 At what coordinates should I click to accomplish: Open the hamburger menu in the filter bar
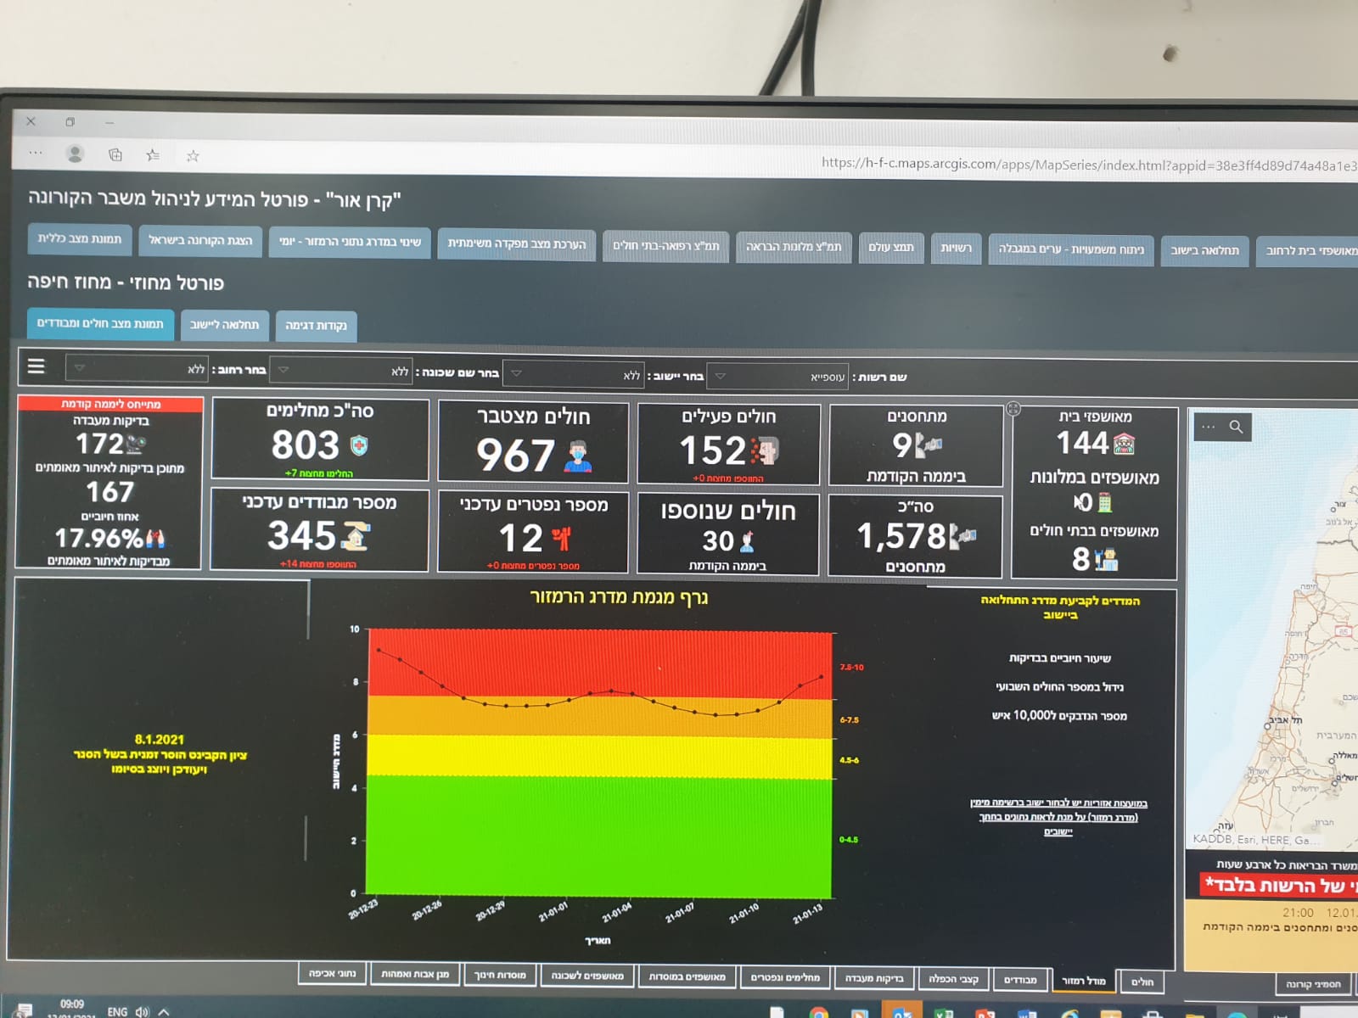36,366
